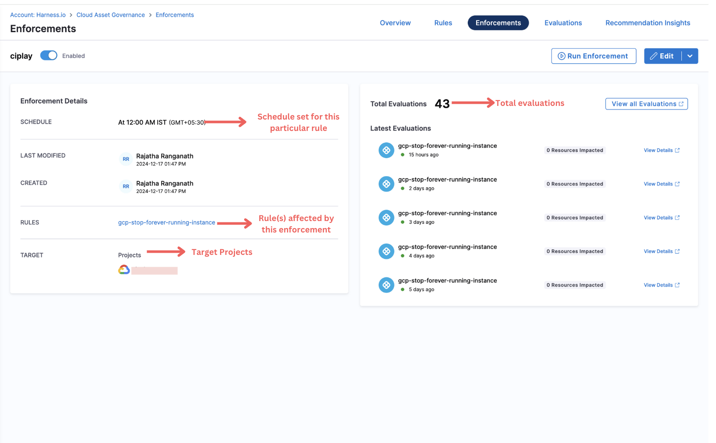Click rule icon of 4 days ago evaluation

pyautogui.click(x=386, y=251)
